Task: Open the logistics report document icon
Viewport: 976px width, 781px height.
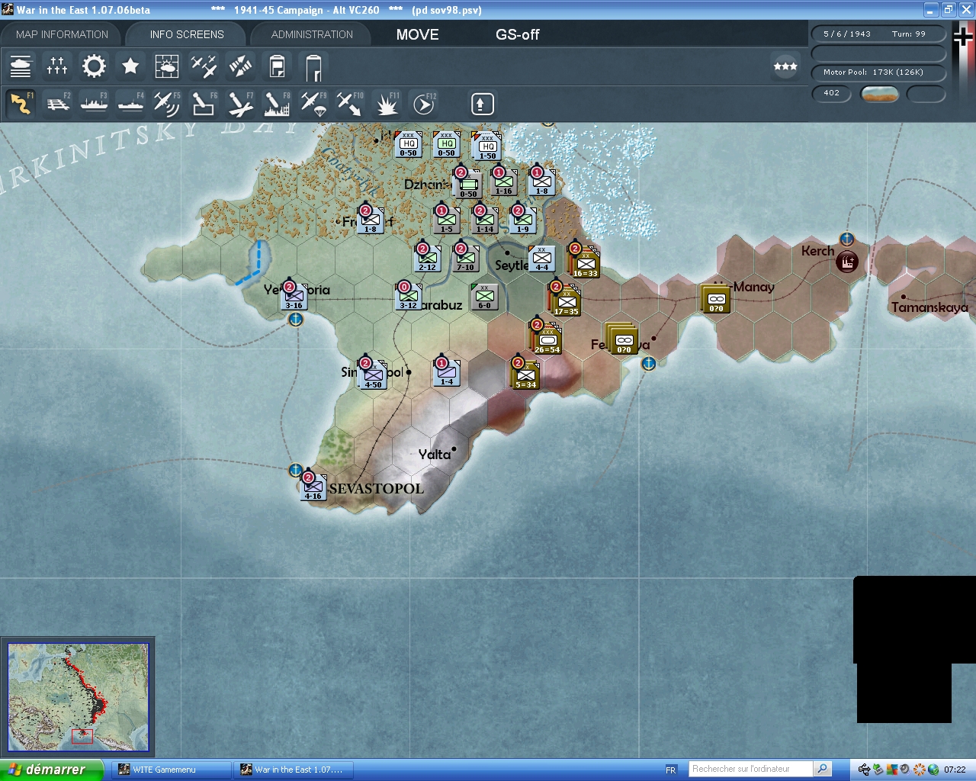Action: (277, 66)
